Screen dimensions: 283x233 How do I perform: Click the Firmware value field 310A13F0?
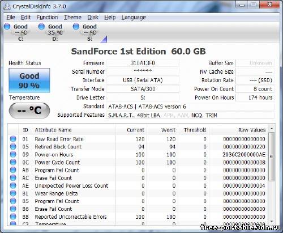tap(143, 63)
